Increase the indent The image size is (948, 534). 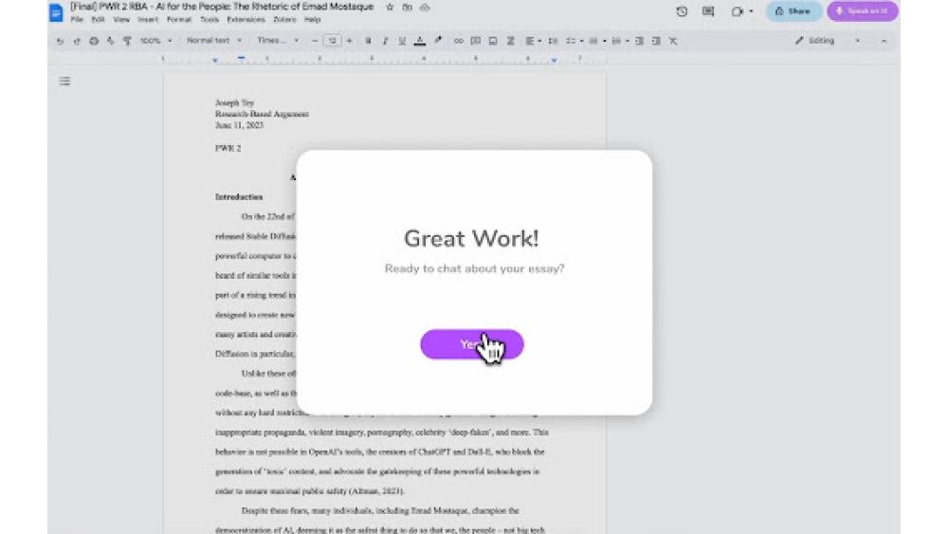point(656,41)
